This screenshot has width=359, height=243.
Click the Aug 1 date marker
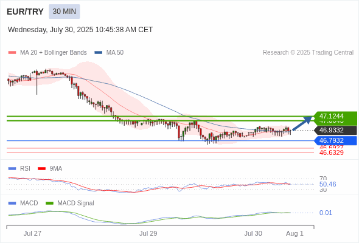(x=295, y=233)
